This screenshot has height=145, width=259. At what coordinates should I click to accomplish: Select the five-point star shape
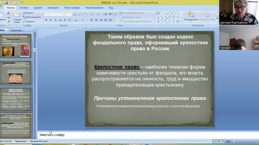[x=178, y=21]
